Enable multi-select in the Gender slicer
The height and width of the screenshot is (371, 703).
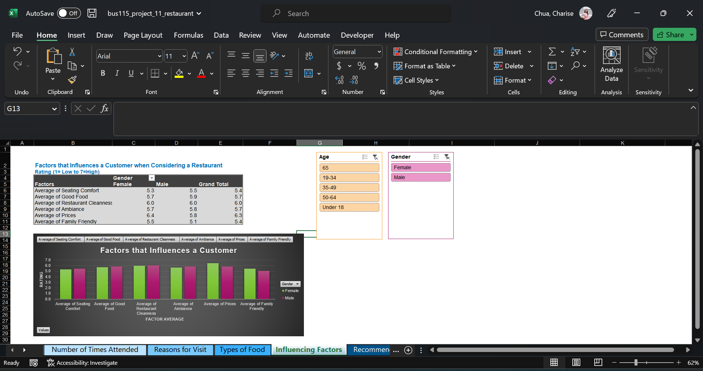(436, 156)
